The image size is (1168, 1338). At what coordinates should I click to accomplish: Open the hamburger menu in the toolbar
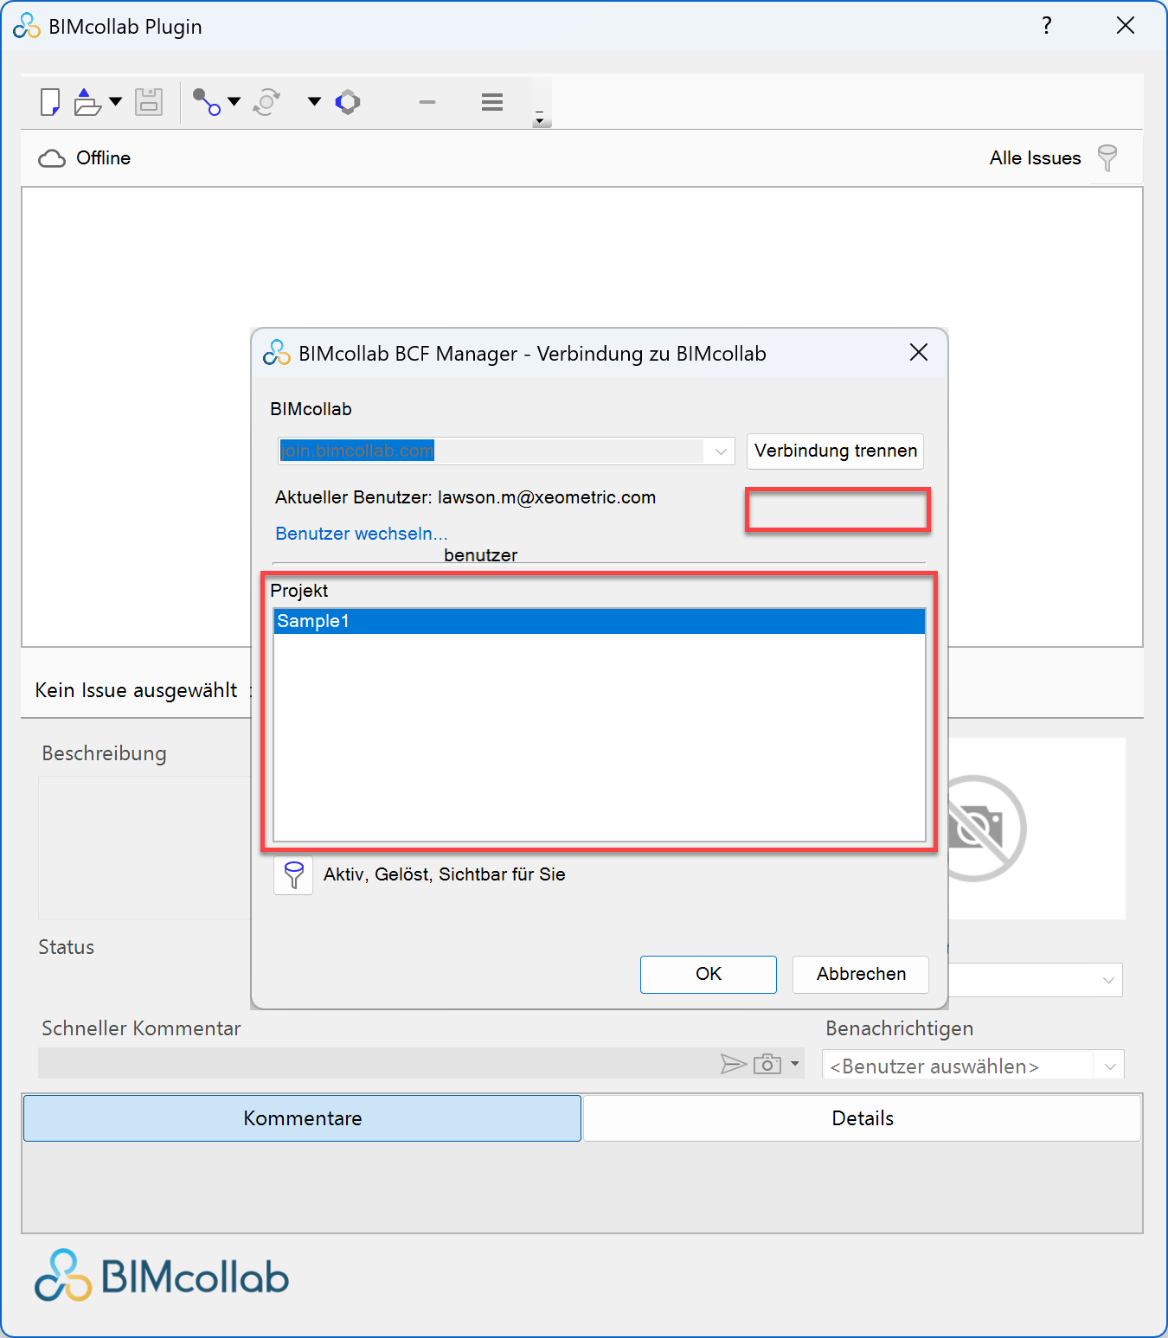pyautogui.click(x=492, y=102)
